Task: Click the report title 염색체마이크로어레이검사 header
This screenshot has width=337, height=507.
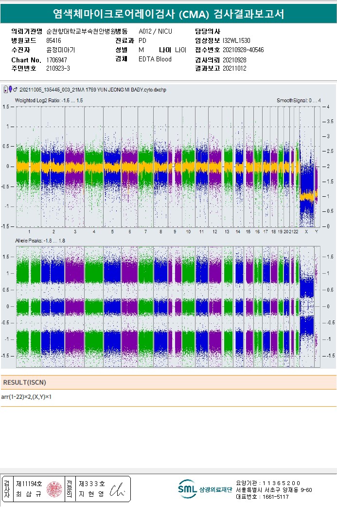Action: (168, 14)
